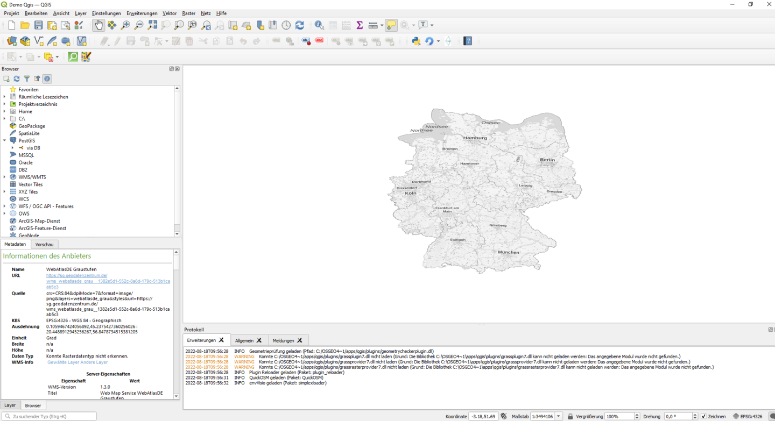Click Add Selected Layers icon in Browser
This screenshot has width=775, height=421.
6,79
